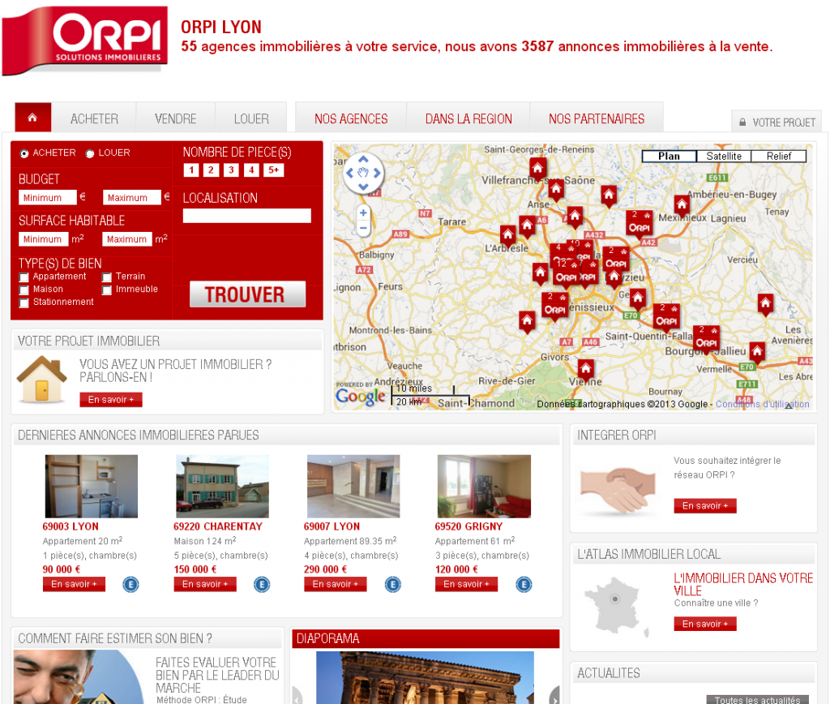Zoom out on the map
The height and width of the screenshot is (704, 830).
point(363,228)
